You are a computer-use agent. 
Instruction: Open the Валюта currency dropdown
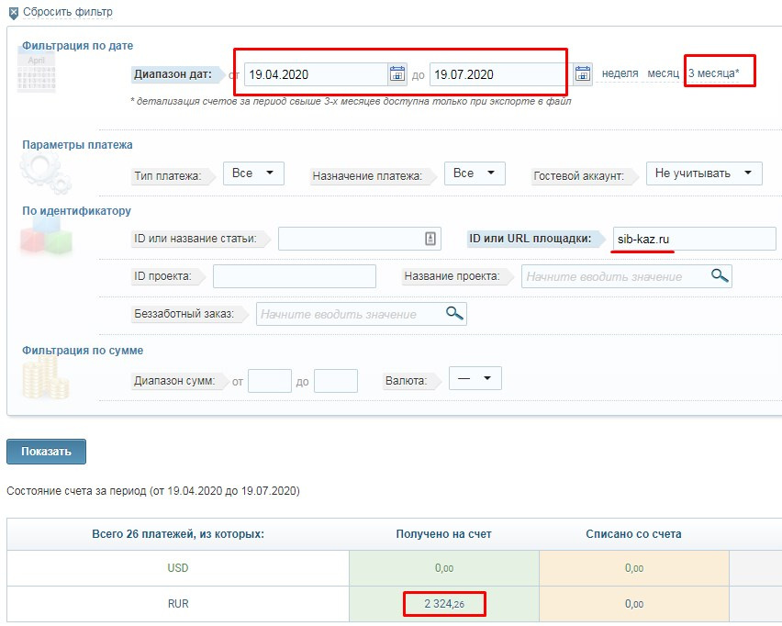click(x=475, y=378)
